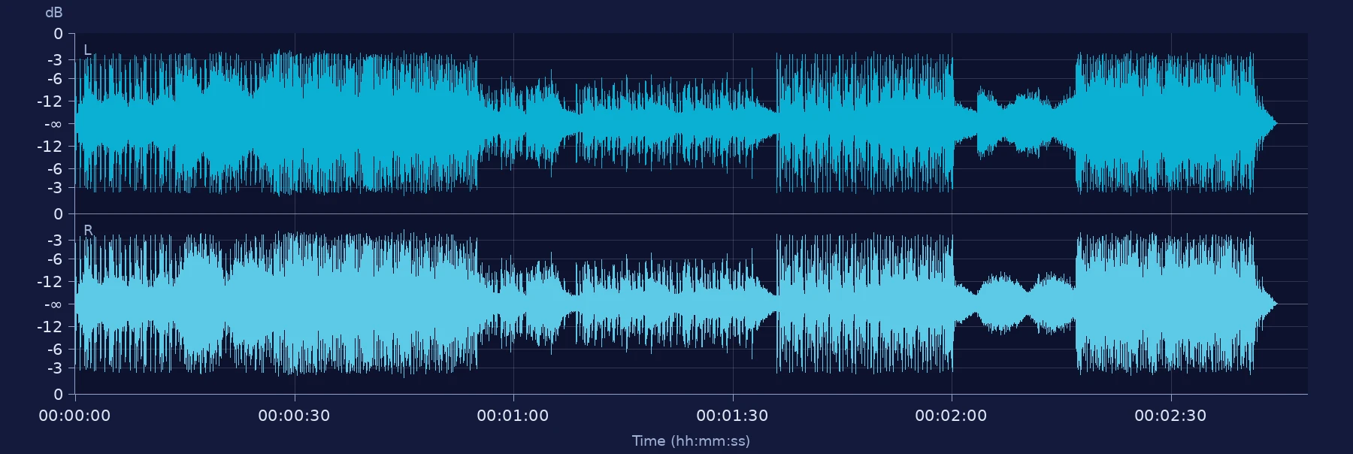Select the R channel label
Image resolution: width=1353 pixels, height=454 pixels.
(88, 230)
